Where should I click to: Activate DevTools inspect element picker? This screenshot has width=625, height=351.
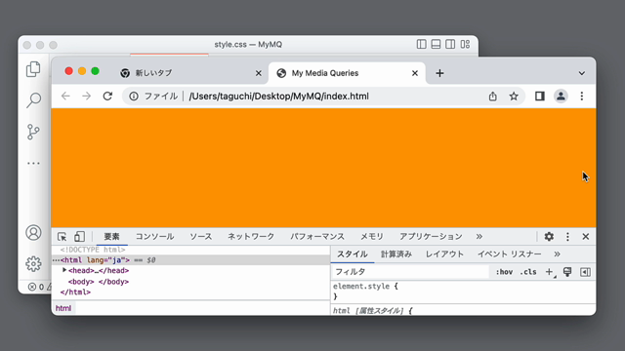62,236
